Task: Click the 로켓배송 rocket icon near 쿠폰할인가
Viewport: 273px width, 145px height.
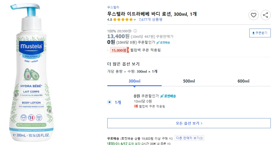Action: [157, 43]
